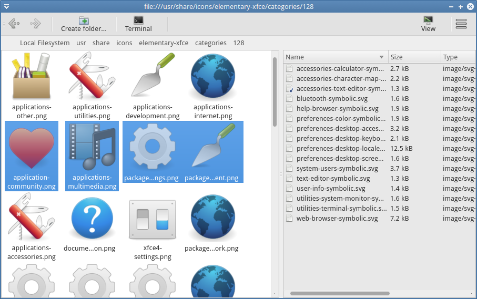Select preferences-desktop-keybo... row
The width and height of the screenshot is (477, 299).
pyautogui.click(x=380, y=139)
